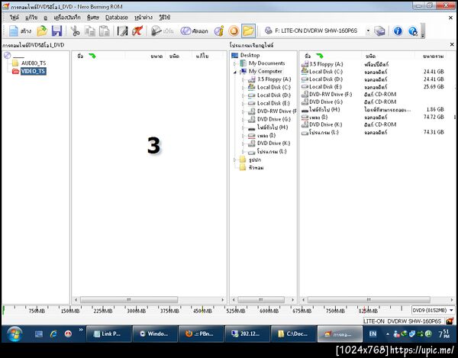Collapse My Computer tree node
Screen dimensions: 458x358
click(235, 72)
